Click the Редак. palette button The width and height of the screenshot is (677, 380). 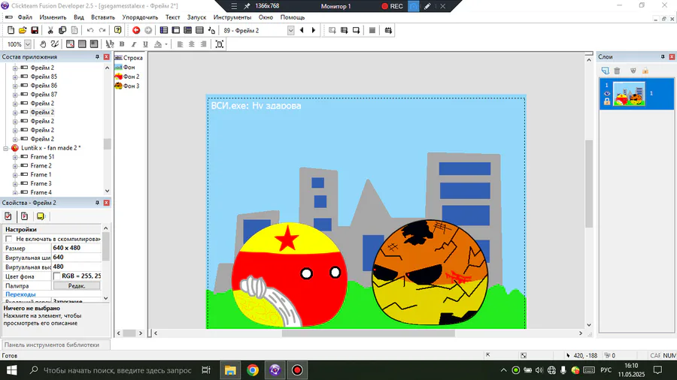(77, 285)
